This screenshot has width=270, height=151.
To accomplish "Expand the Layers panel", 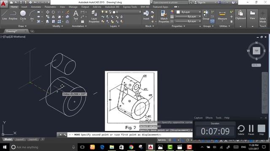I will (115, 26).
